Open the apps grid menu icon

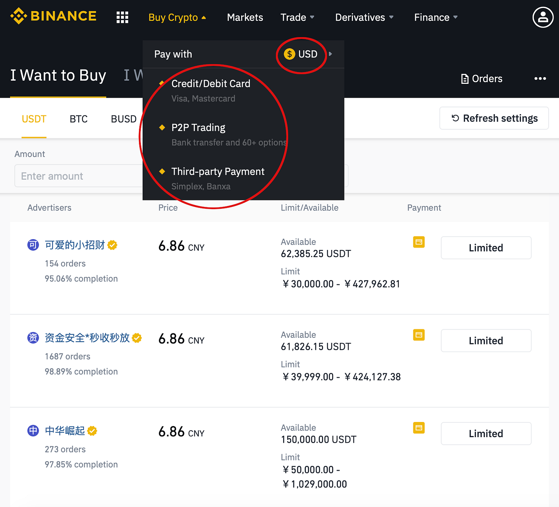tap(122, 17)
